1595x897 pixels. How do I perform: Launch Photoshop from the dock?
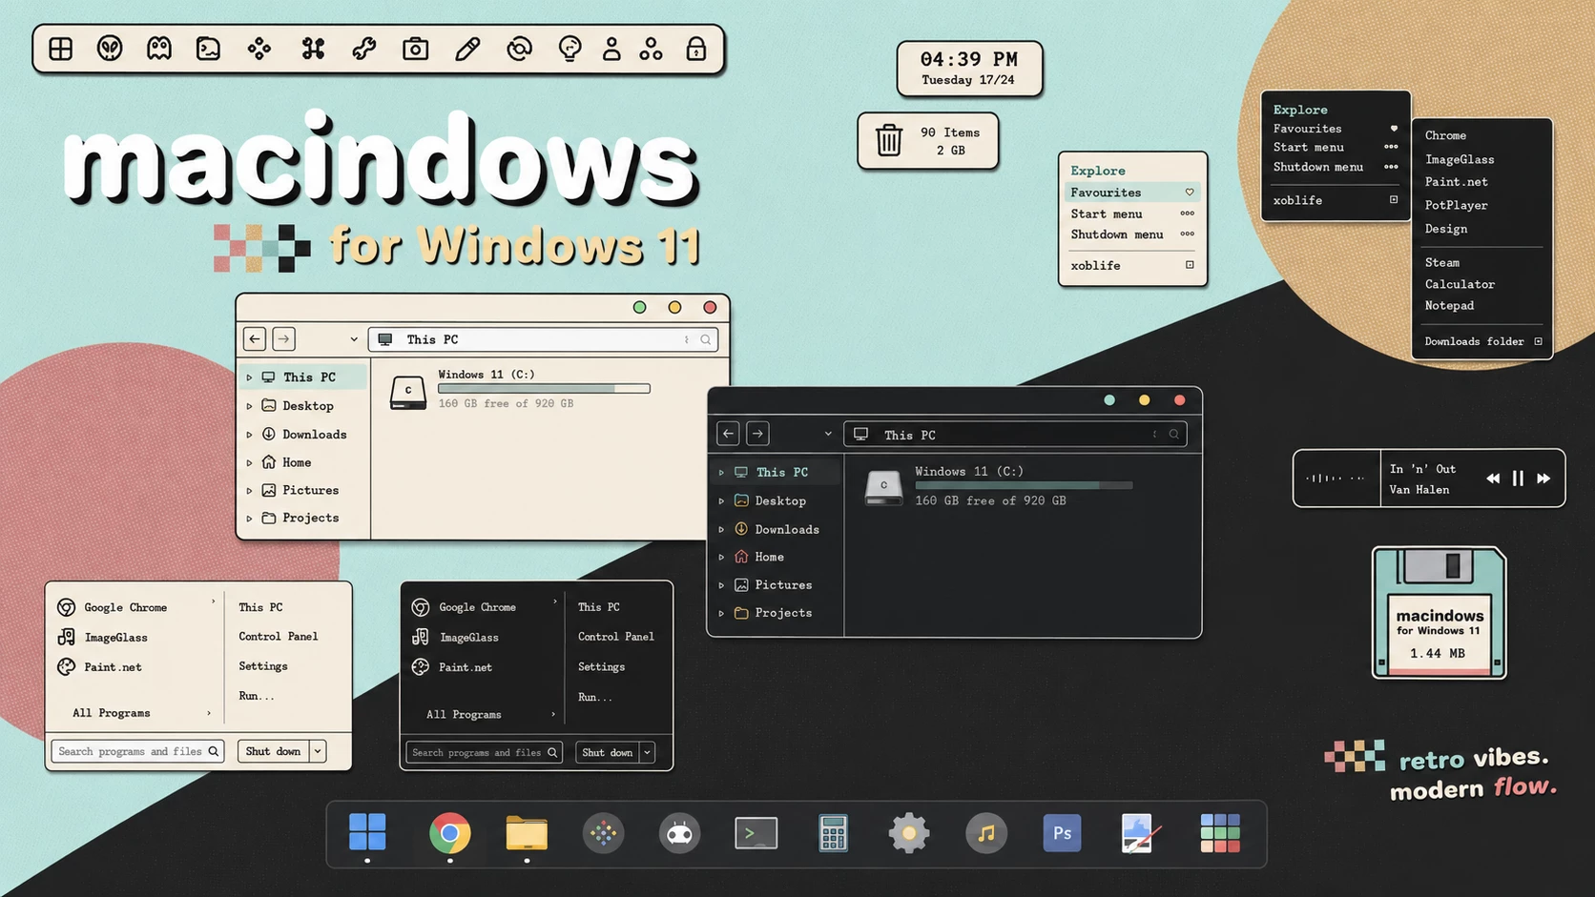(x=1062, y=833)
